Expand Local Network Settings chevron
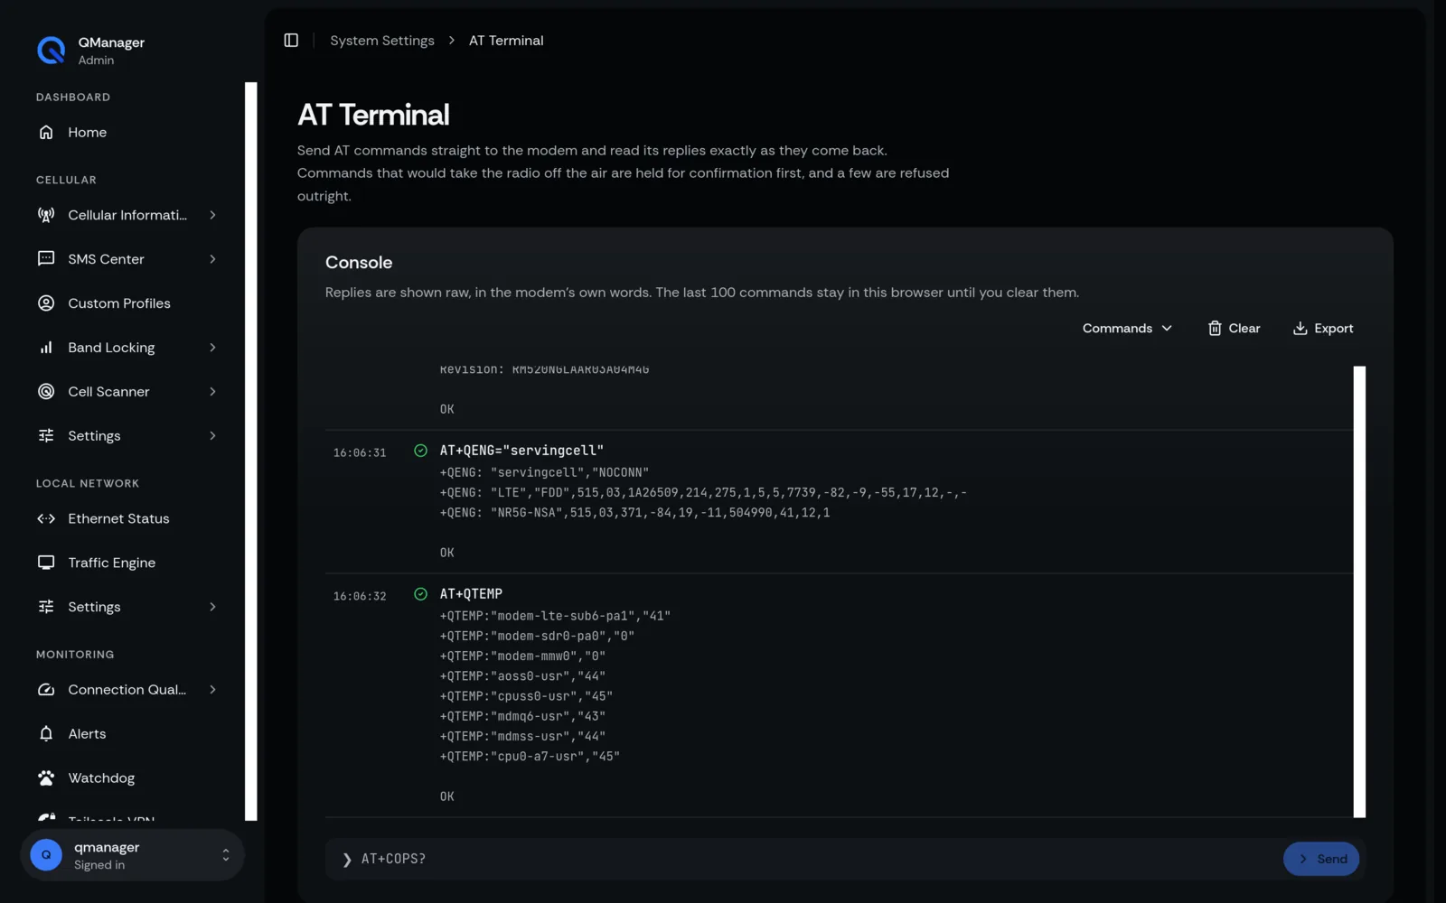Viewport: 1446px width, 903px height. click(x=213, y=607)
